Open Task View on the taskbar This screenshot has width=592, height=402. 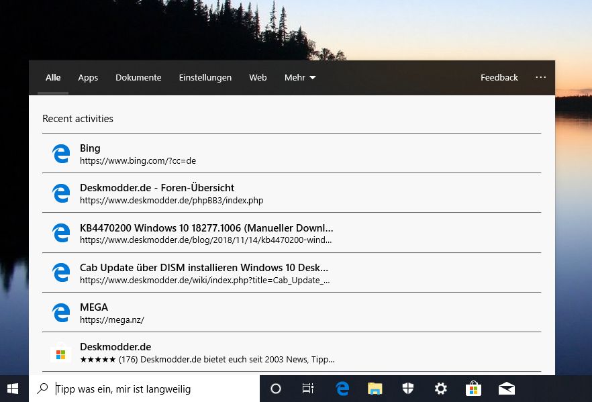point(308,389)
